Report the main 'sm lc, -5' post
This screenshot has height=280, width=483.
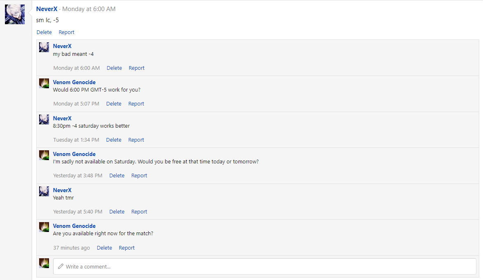coord(67,32)
